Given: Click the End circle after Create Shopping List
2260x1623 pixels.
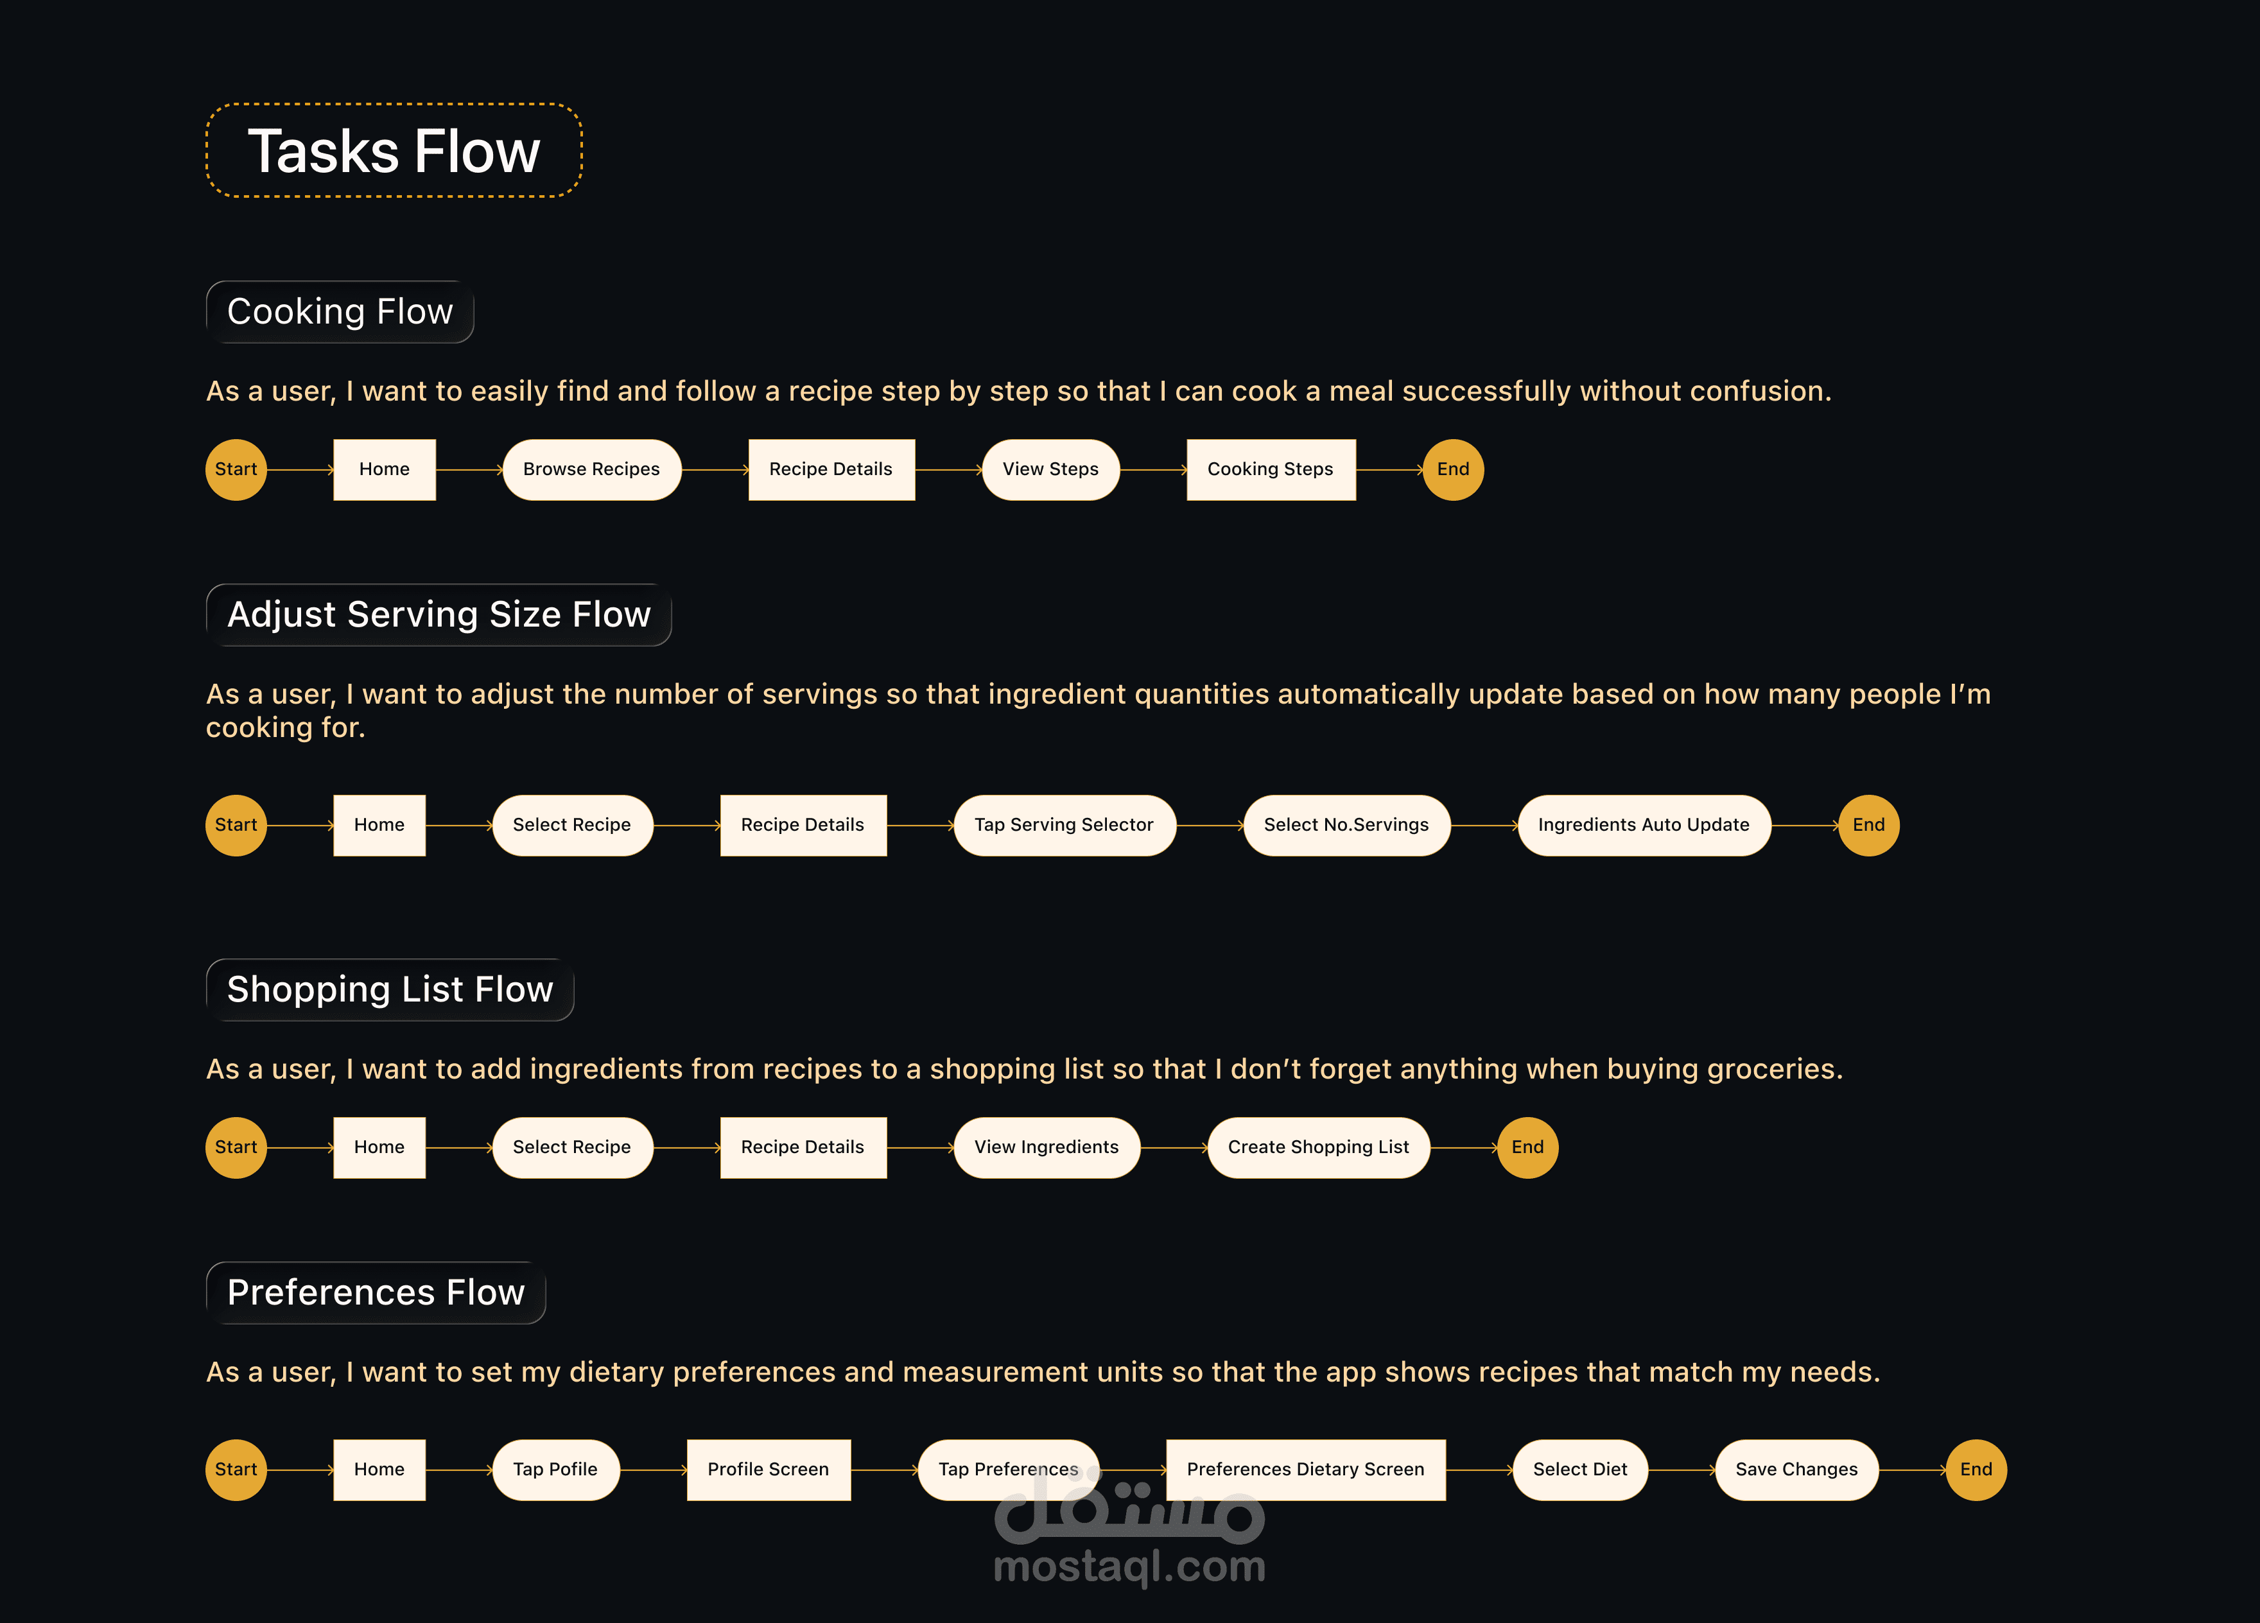Looking at the screenshot, I should tap(1527, 1147).
